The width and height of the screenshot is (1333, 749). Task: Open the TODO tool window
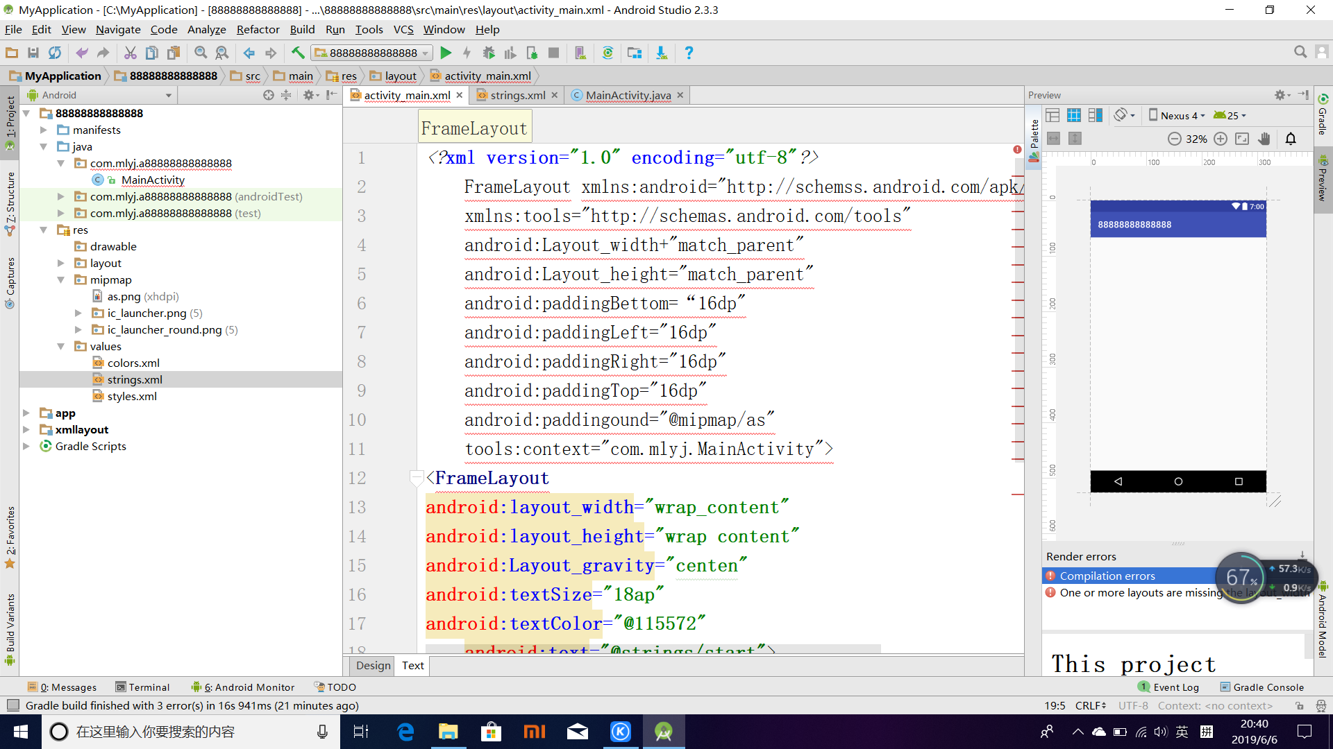335,687
